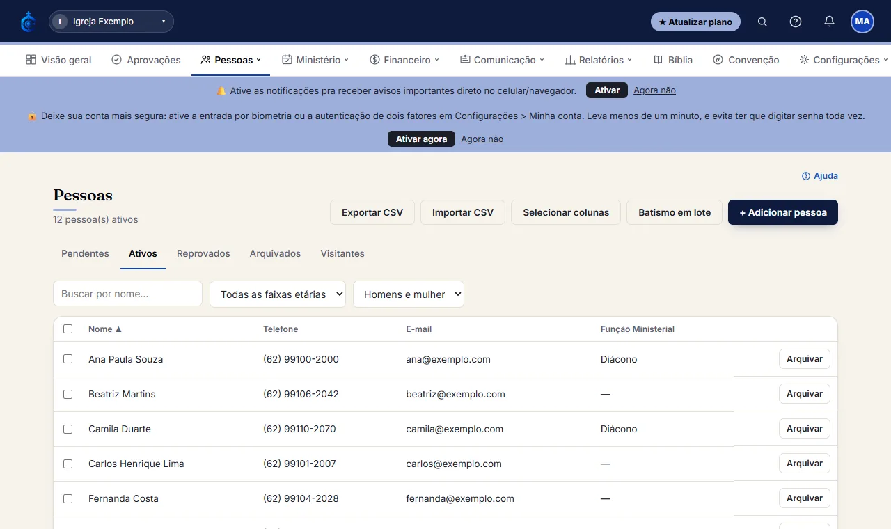The width and height of the screenshot is (891, 529).
Task: Focus the Buscar por nome field
Action: pos(127,294)
